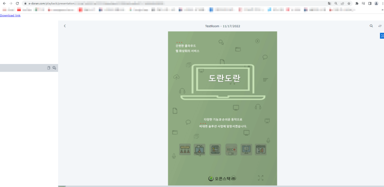384x187 pixels.
Task: Click the playback progress bar at bottom
Action: 221,187
